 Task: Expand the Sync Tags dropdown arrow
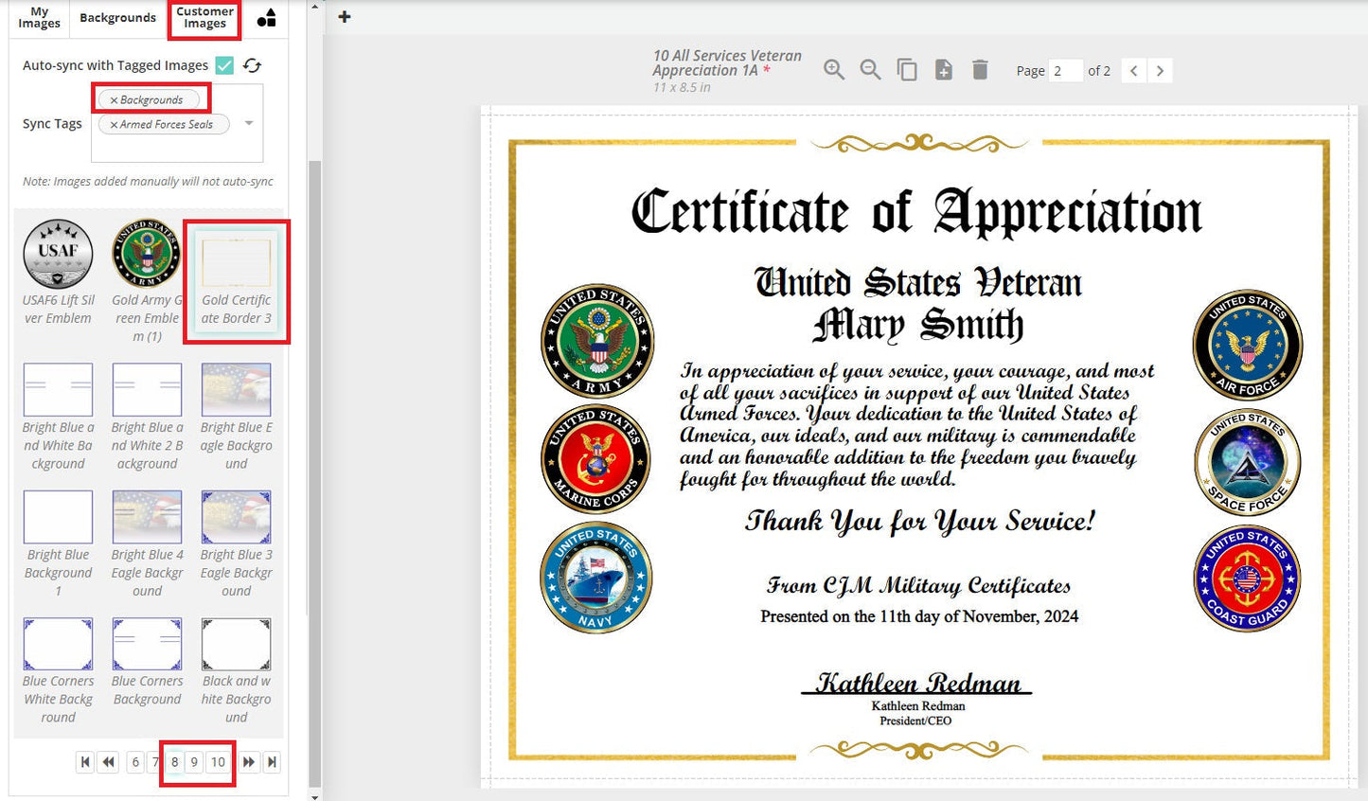coord(249,123)
